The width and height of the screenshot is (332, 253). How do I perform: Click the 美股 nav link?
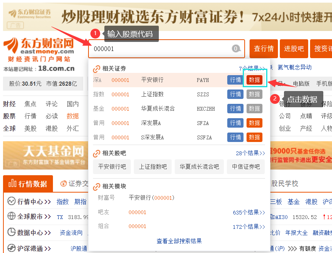pyautogui.click(x=30, y=128)
